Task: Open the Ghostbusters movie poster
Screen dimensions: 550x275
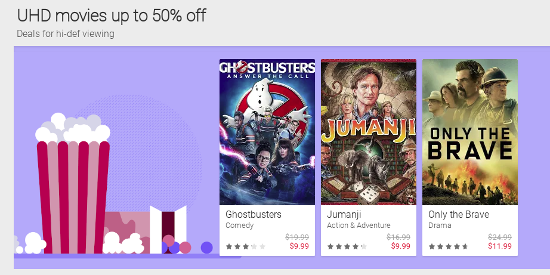Action: pos(267,132)
